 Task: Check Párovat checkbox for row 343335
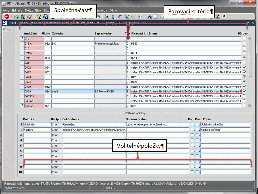[244, 96]
